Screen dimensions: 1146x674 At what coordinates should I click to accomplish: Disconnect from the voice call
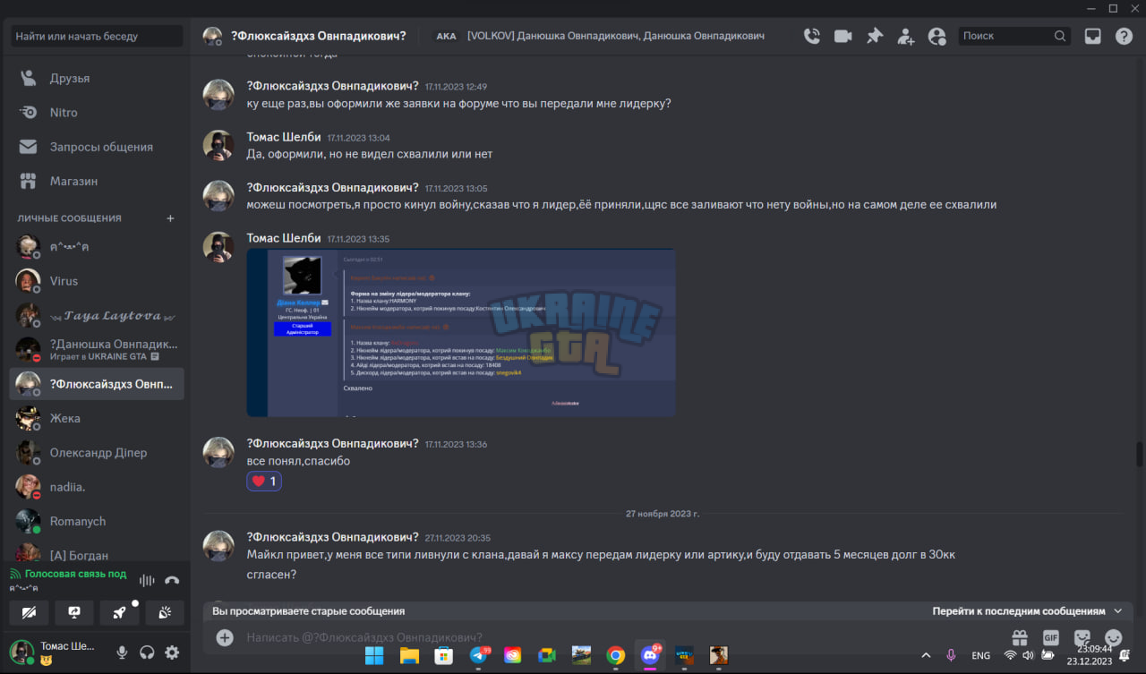coord(172,580)
